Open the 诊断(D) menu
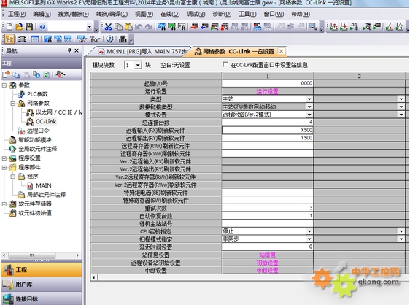The image size is (410, 305). 222,14
